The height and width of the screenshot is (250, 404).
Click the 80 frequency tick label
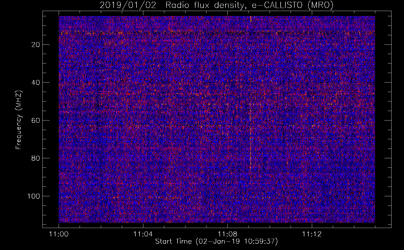point(36,158)
